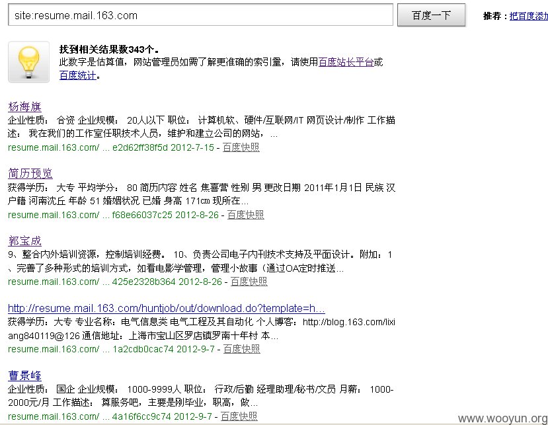This screenshot has height=425, width=548.
Task: Open the 杨海旗 result title
Action: click(x=24, y=106)
